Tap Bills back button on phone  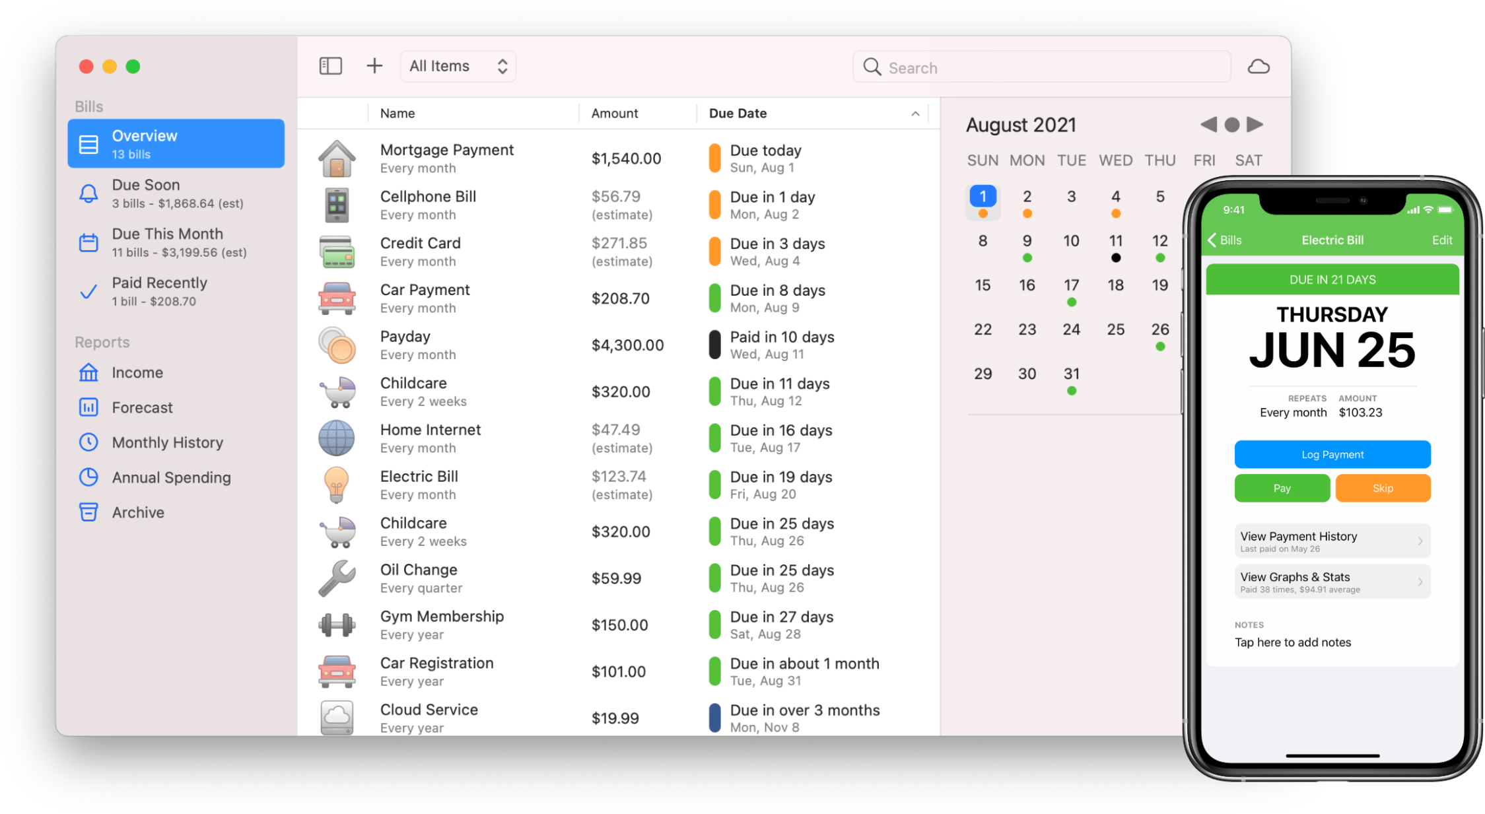point(1225,240)
